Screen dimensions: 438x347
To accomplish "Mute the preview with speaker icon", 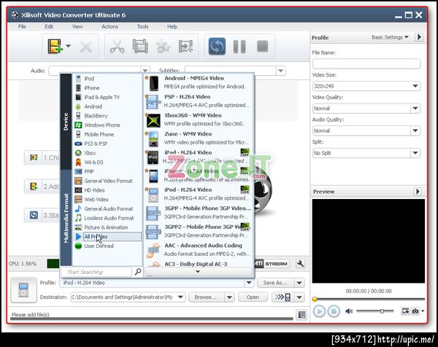I will pyautogui.click(x=349, y=311).
